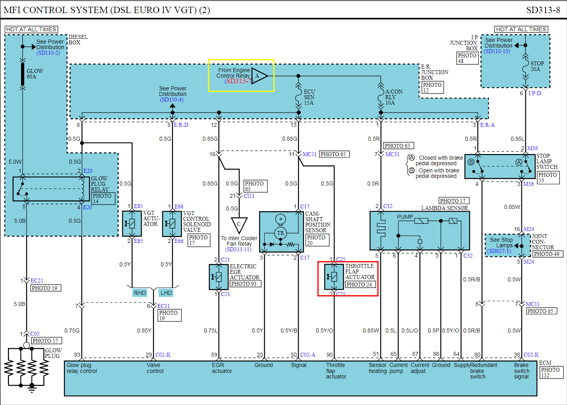Follow the SD313-11 inter cooler fan link

pyautogui.click(x=238, y=249)
